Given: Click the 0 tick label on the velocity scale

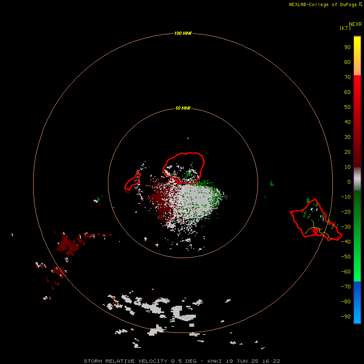Looking at the screenshot, I should point(349,182).
